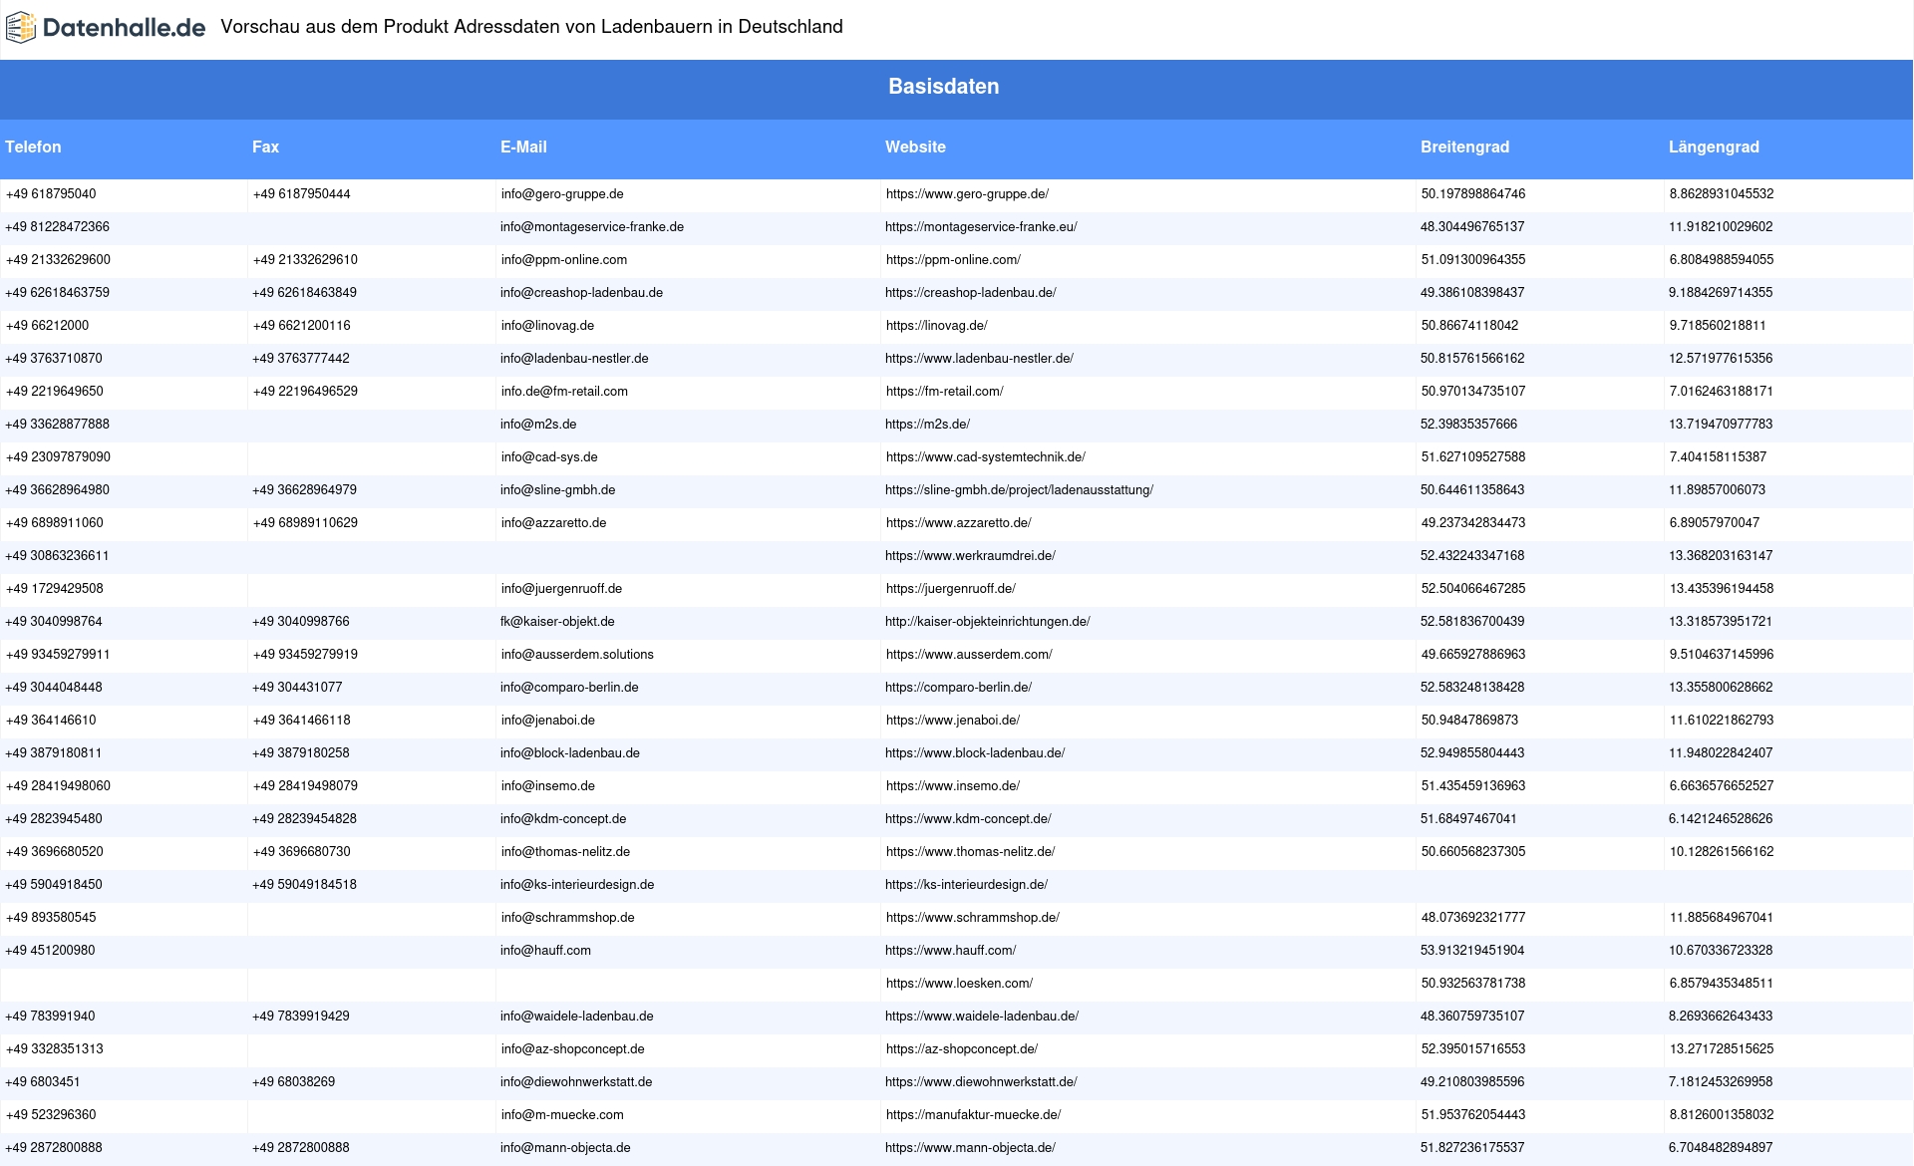The width and height of the screenshot is (1914, 1166).
Task: Click email info@juergenruoff.de
Action: [561, 589]
